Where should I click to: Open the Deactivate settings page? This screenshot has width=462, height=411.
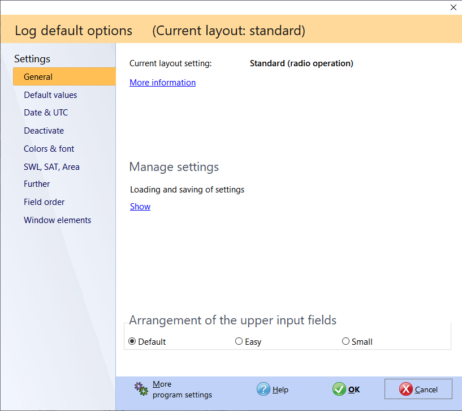click(44, 131)
